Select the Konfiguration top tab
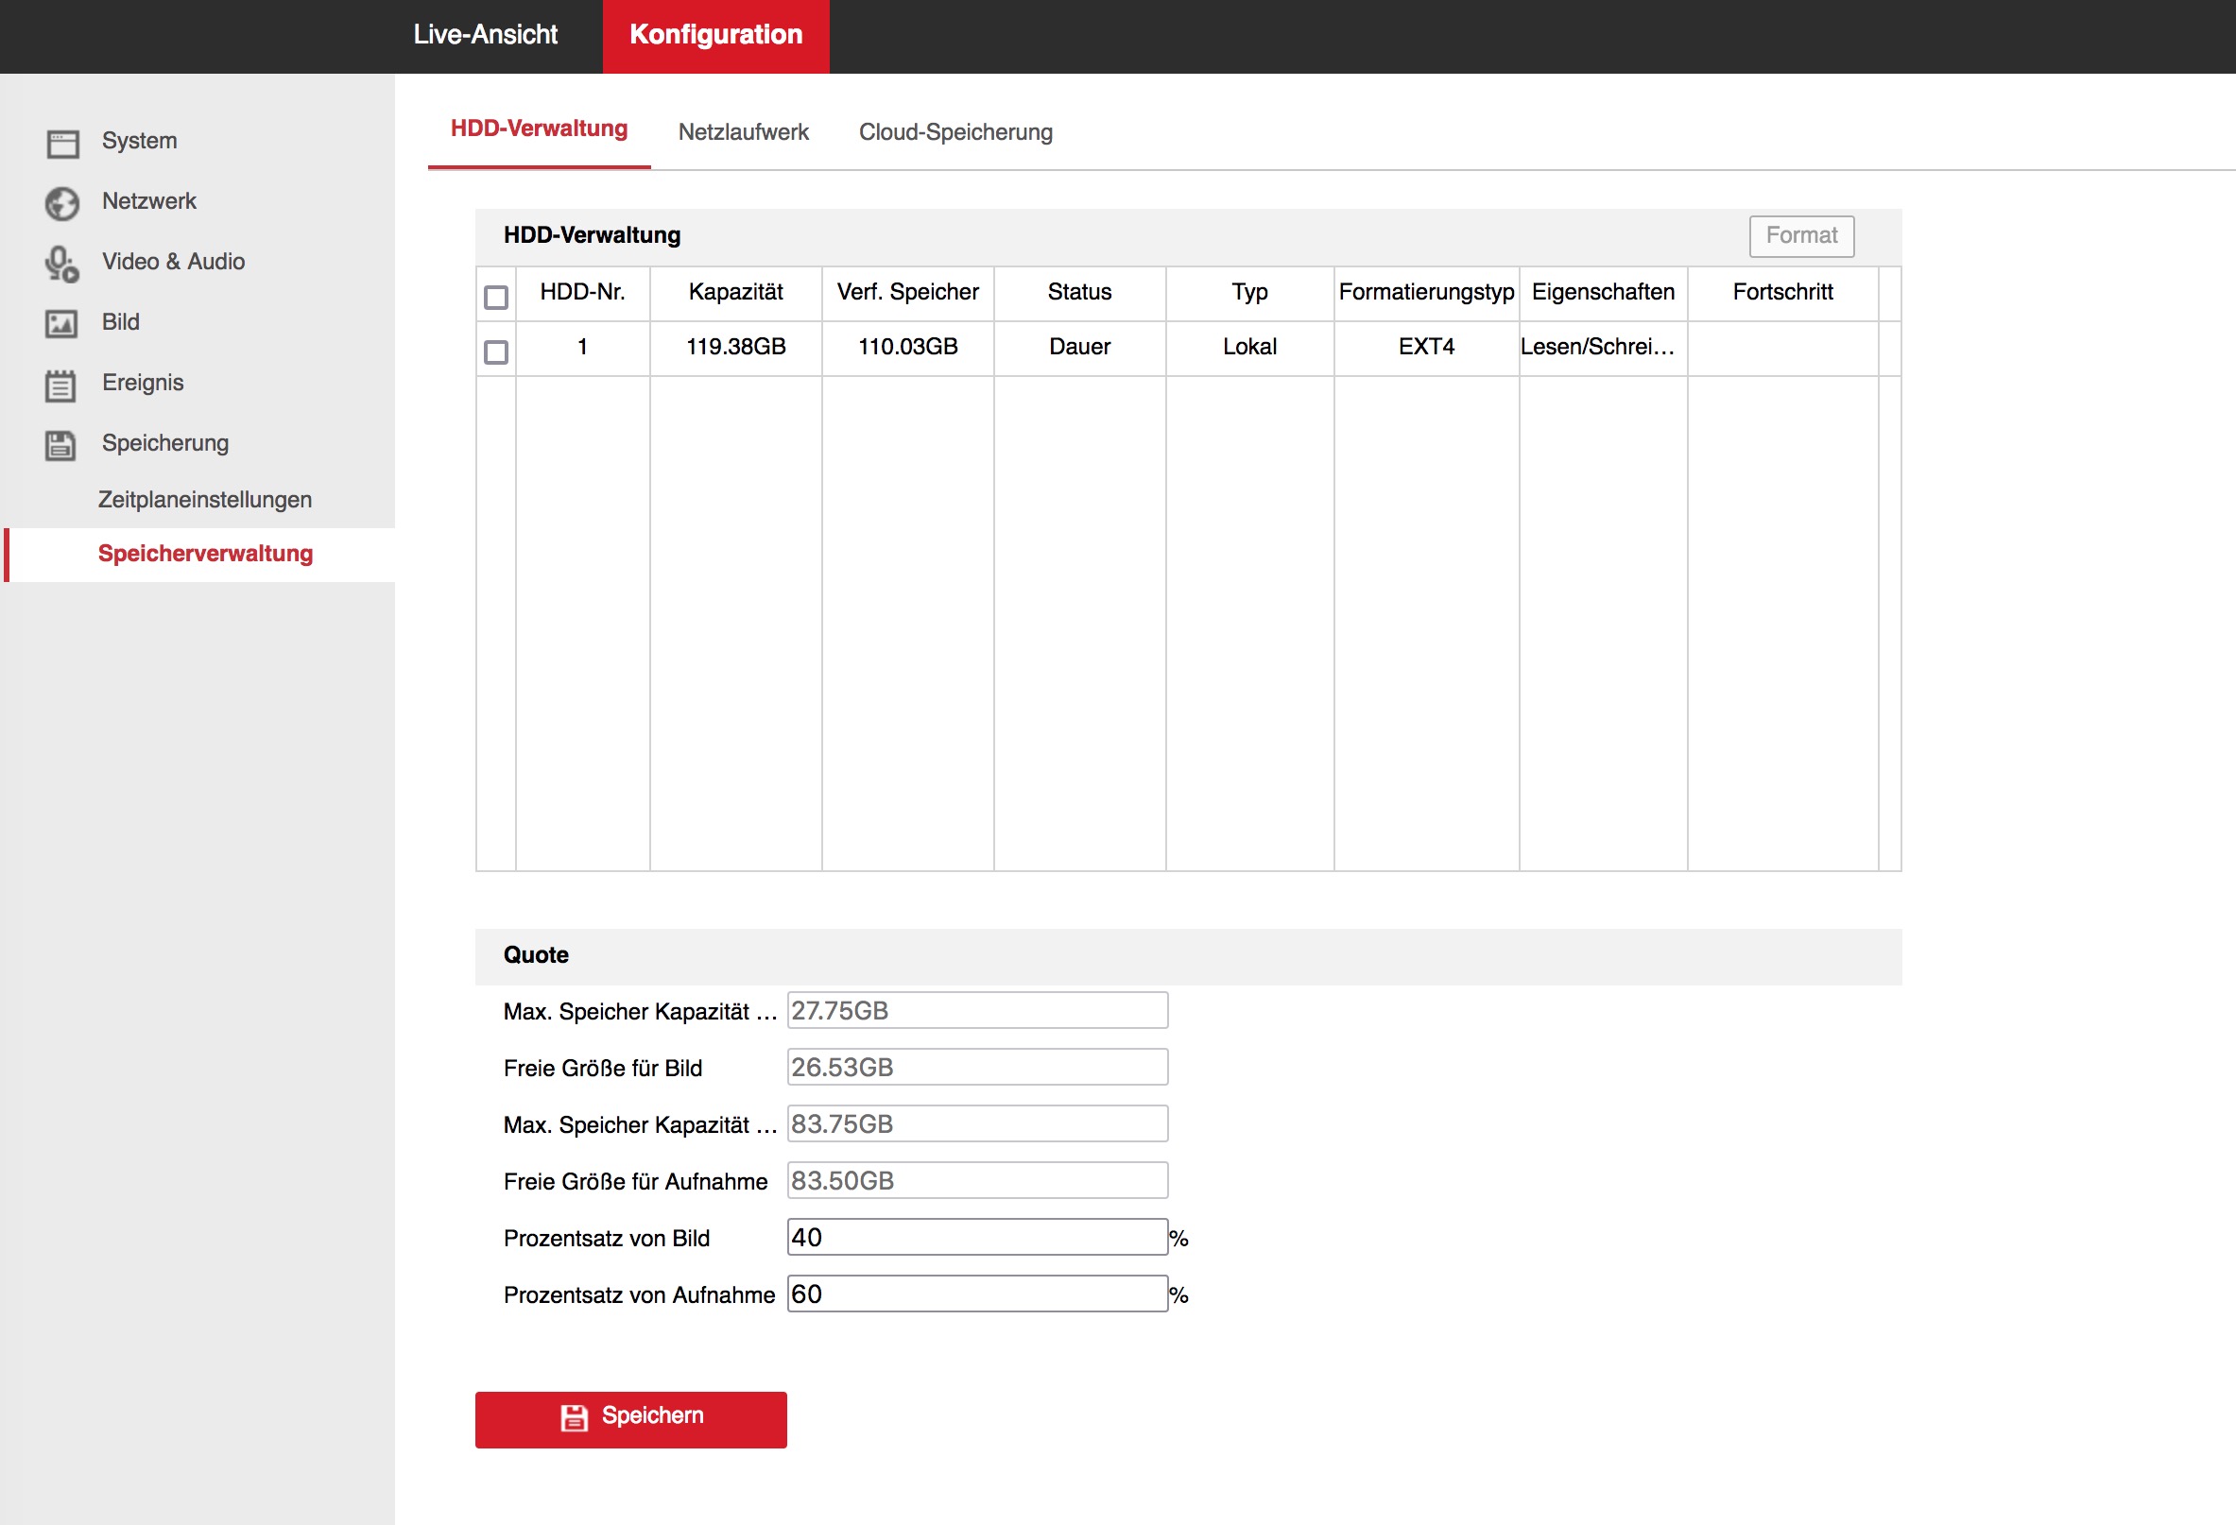2236x1525 pixels. 714,35
